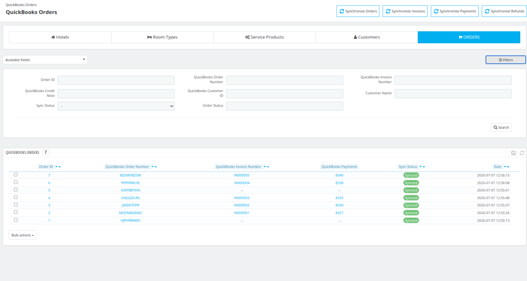Screen dimensions: 527x281
Task: Open payment 8330
Action: pyautogui.click(x=340, y=205)
